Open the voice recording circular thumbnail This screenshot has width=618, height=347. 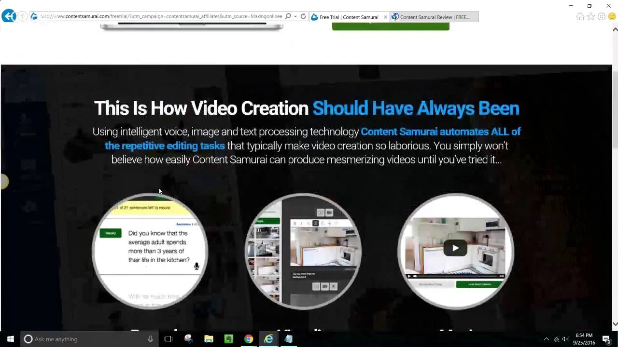click(150, 251)
